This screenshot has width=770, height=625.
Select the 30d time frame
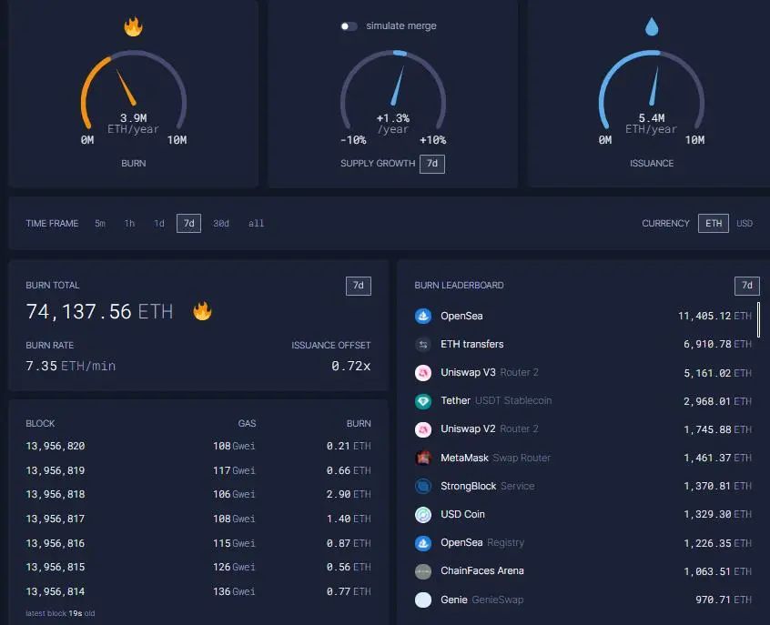click(221, 224)
